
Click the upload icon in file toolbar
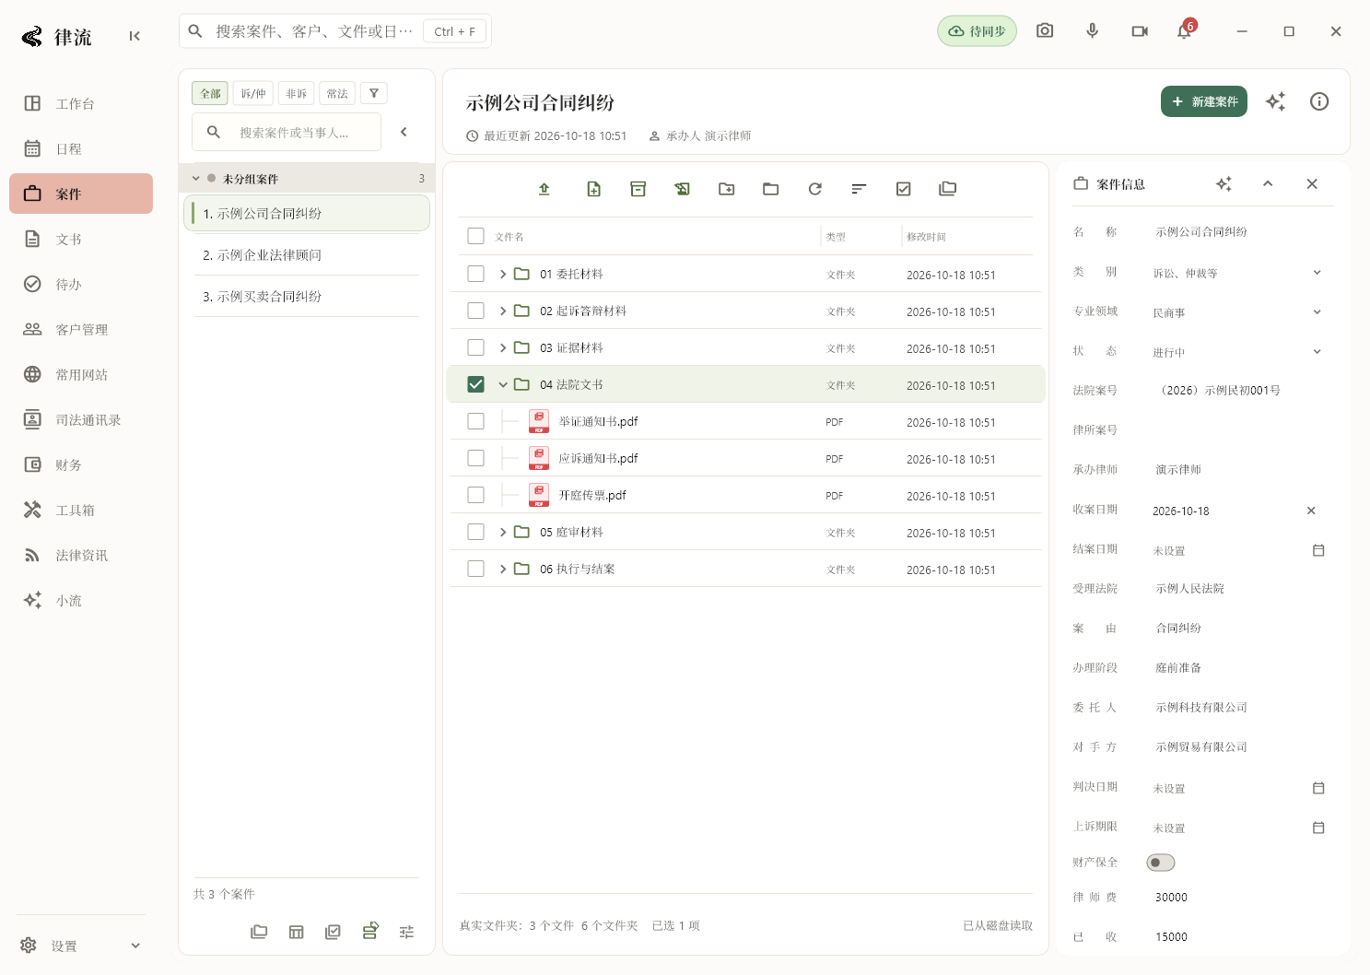tap(544, 189)
